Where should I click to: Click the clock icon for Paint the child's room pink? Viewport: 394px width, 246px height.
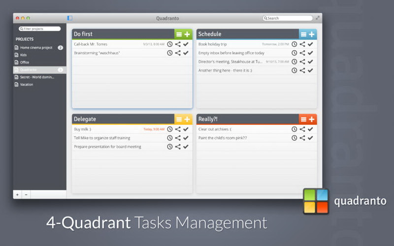[295, 138]
